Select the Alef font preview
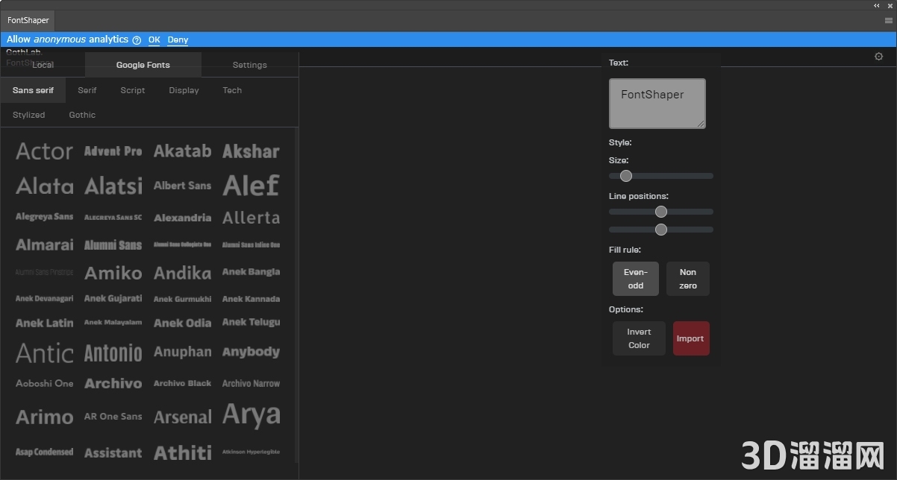Viewport: 897px width, 480px height. pyautogui.click(x=251, y=185)
